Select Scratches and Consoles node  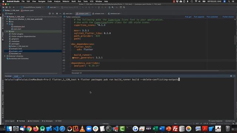point(19,58)
